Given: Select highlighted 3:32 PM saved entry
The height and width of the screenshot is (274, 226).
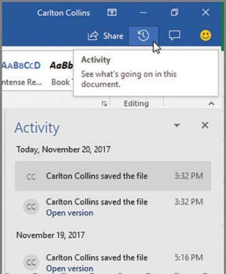Looking at the screenshot, I should [x=113, y=176].
